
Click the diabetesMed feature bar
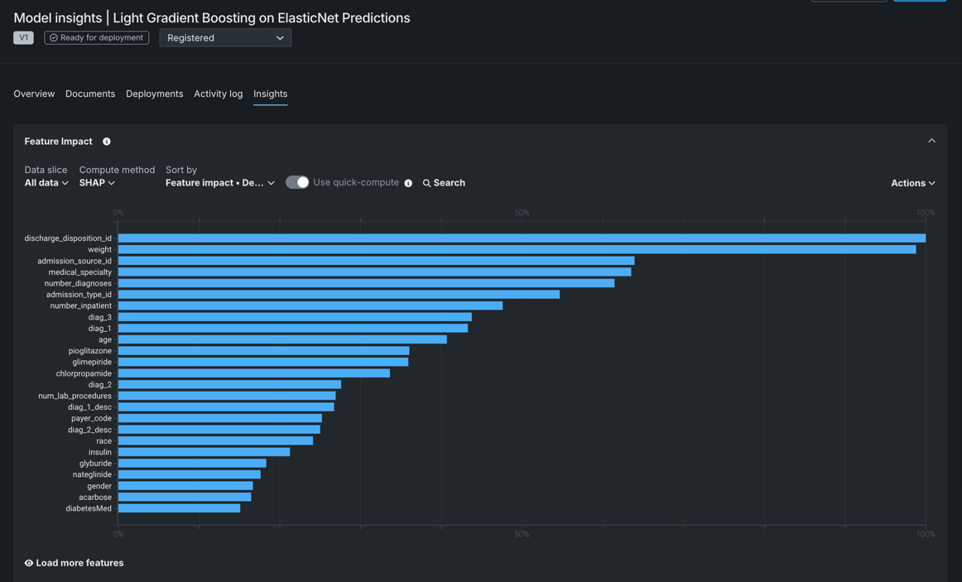179,508
